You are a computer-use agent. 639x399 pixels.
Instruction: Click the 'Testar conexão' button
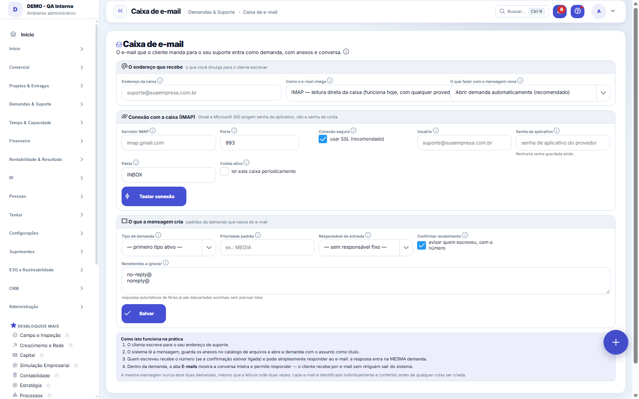pyautogui.click(x=154, y=196)
